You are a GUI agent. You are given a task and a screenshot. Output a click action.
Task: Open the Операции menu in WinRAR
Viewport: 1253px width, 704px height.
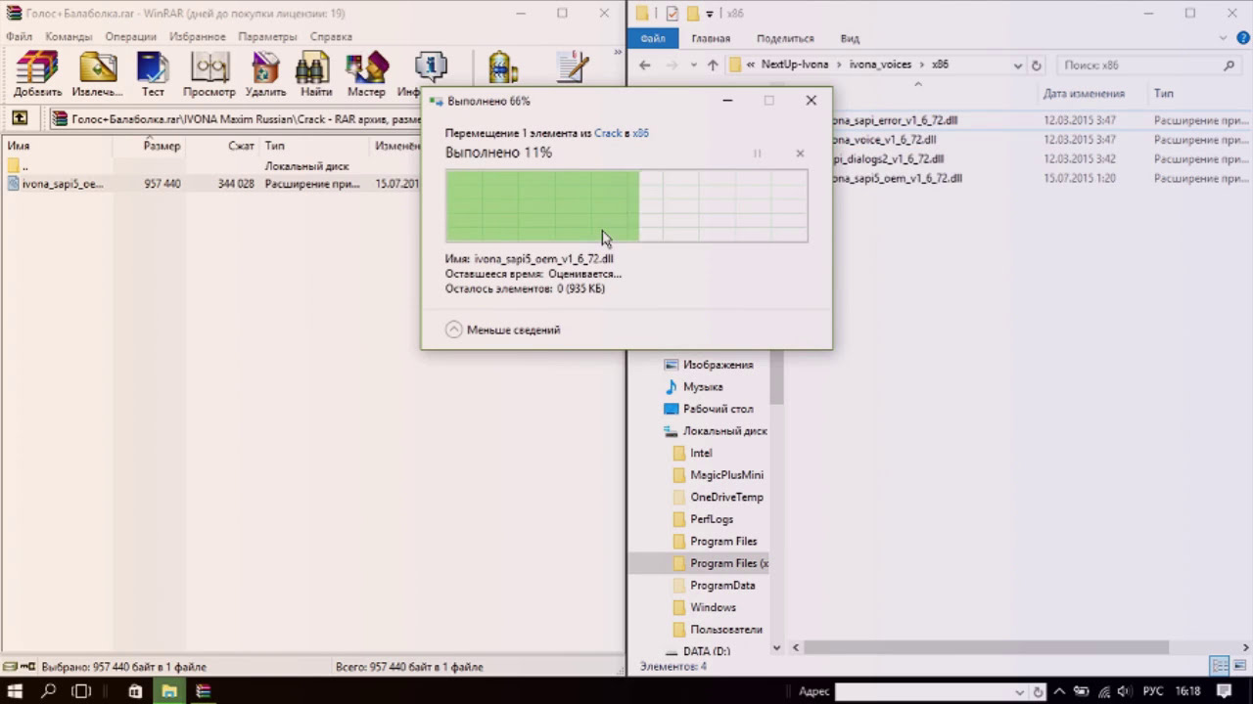pos(130,36)
